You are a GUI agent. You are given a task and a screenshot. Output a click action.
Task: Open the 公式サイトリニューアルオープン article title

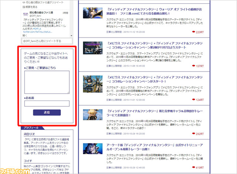[x=154, y=147]
